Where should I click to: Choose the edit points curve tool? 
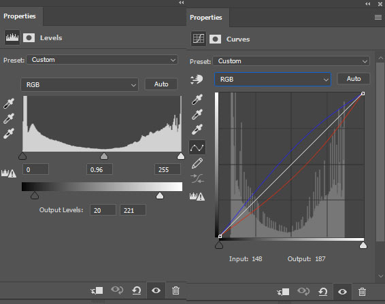(x=197, y=148)
